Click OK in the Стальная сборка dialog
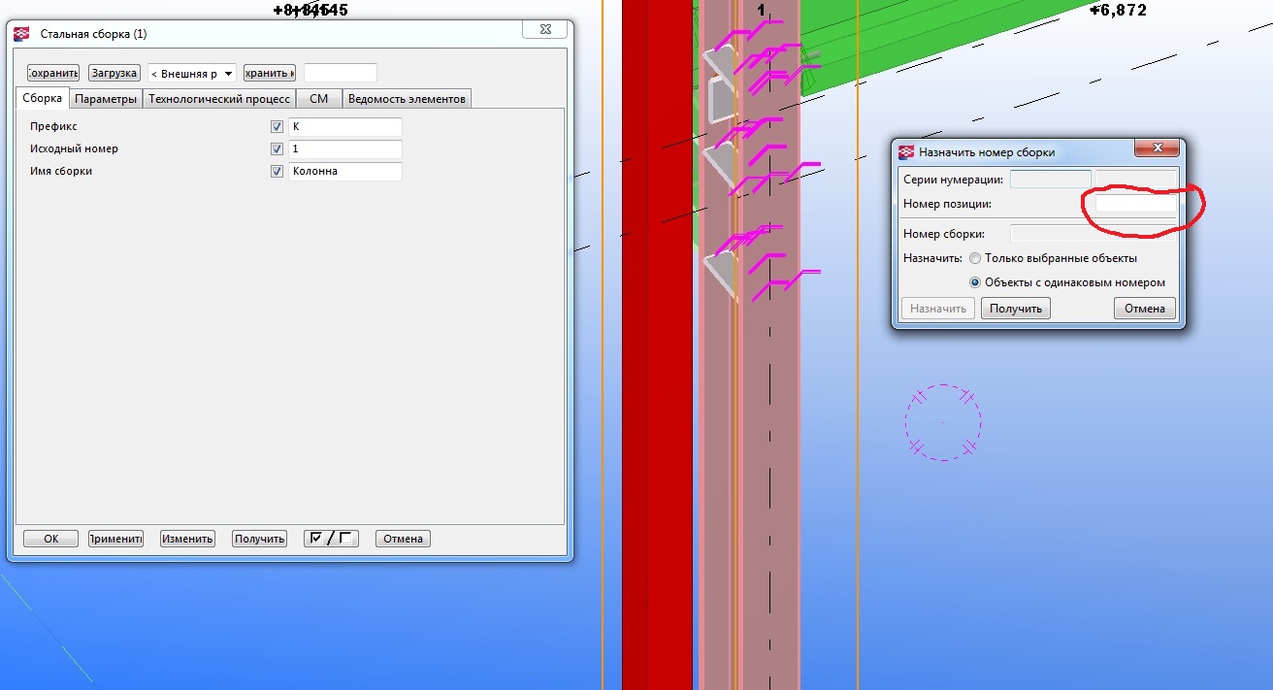The width and height of the screenshot is (1273, 690). pyautogui.click(x=51, y=539)
